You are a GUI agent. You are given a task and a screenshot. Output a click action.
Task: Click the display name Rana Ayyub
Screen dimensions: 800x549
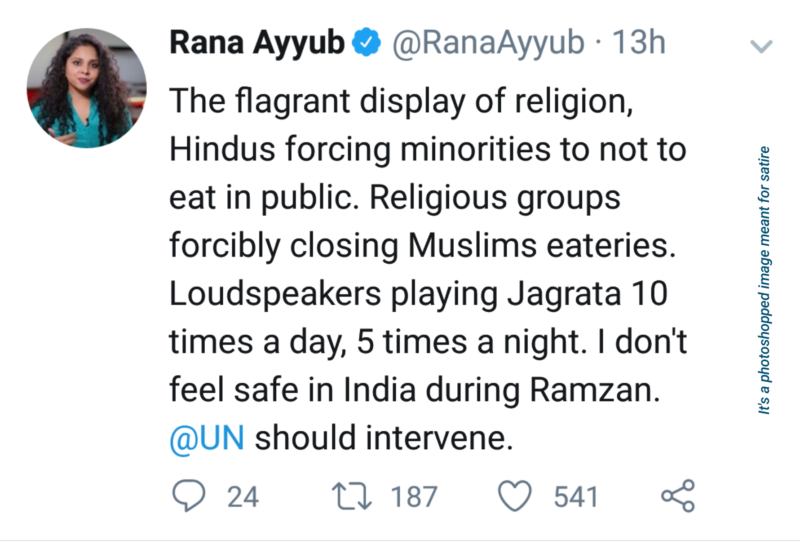(257, 43)
